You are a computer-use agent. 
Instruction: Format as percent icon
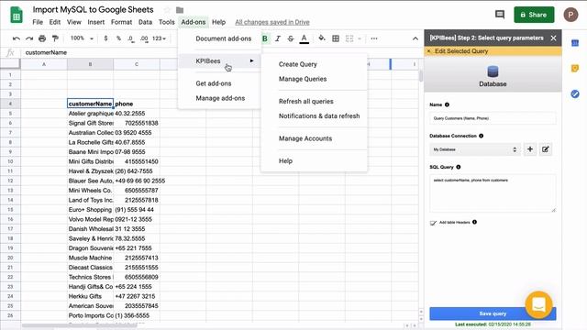[x=118, y=38]
